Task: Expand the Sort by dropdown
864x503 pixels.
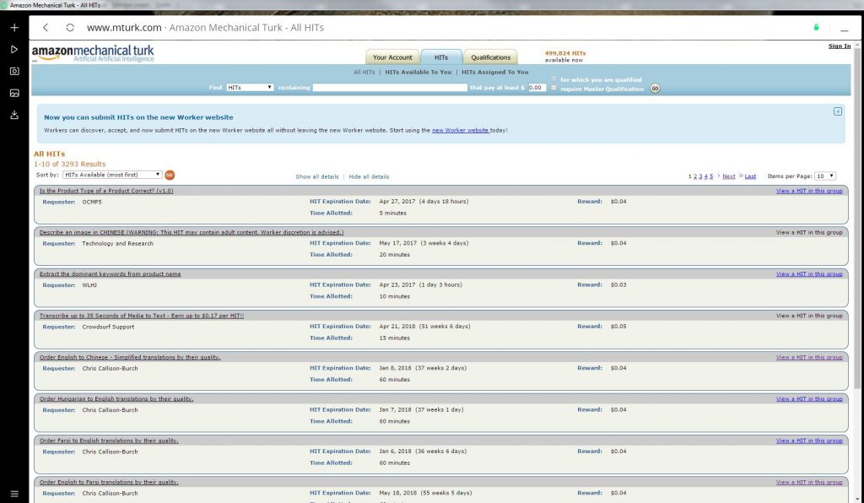Action: tap(111, 175)
